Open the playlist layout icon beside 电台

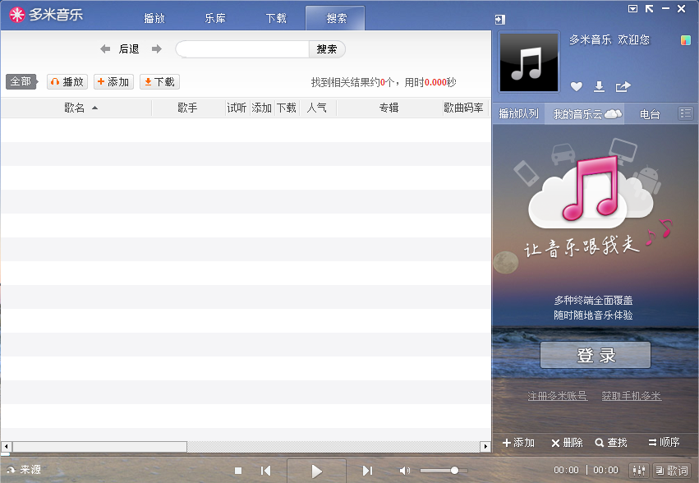687,113
